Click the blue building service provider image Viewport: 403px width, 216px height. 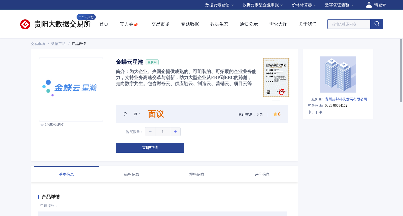pyautogui.click(x=338, y=75)
